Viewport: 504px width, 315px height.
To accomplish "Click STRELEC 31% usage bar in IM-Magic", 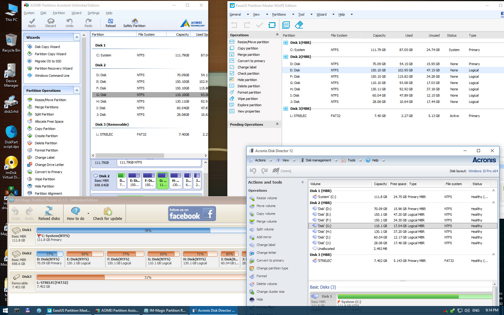I will pyautogui.click(x=142, y=277).
